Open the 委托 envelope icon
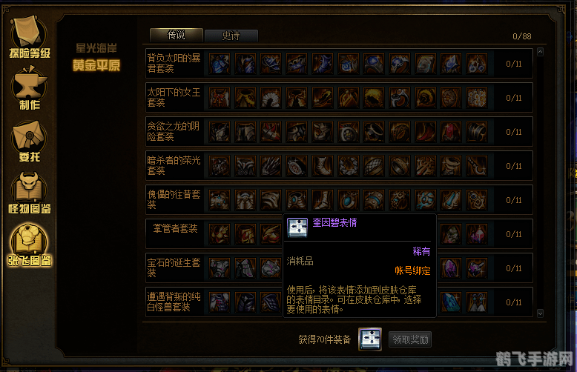Viewport: 577px width, 372px height. [x=30, y=142]
